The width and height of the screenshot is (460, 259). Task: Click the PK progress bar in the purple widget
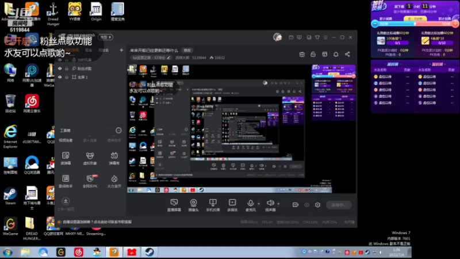(415, 24)
